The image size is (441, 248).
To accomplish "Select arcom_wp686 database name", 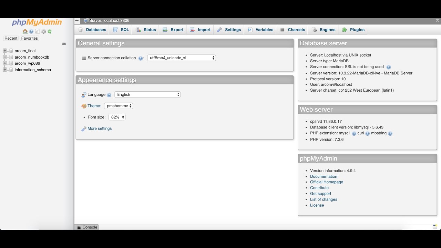I will [27, 63].
